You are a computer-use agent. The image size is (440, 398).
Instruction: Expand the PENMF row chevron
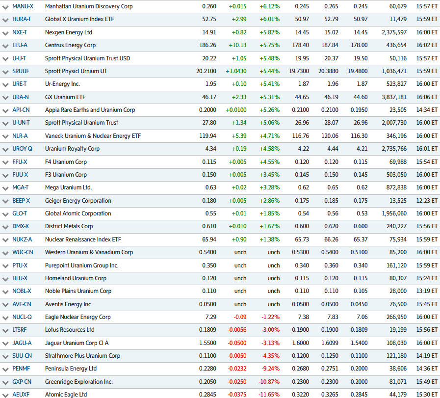click(5, 370)
